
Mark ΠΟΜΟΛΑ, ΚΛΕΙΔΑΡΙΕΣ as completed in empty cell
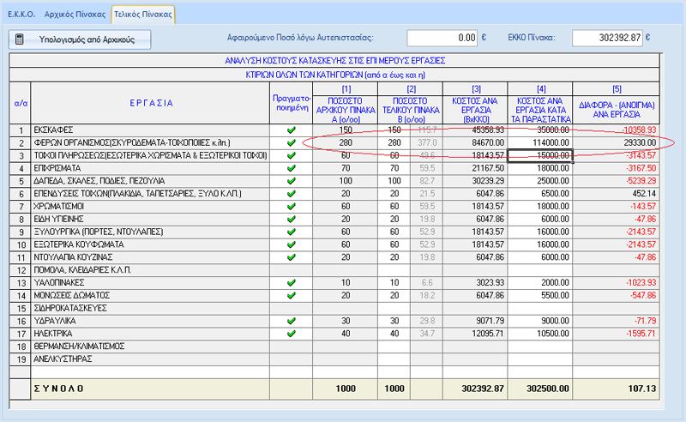tap(291, 269)
